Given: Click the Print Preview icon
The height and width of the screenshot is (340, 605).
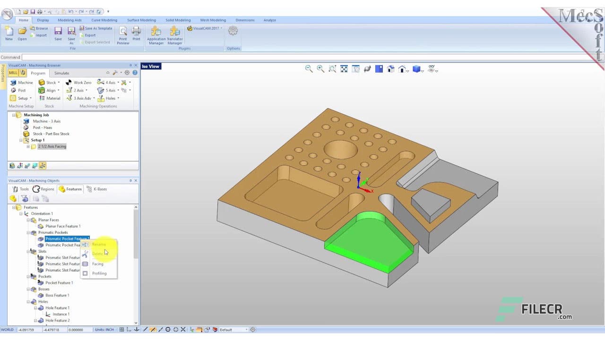Looking at the screenshot, I should 122,34.
